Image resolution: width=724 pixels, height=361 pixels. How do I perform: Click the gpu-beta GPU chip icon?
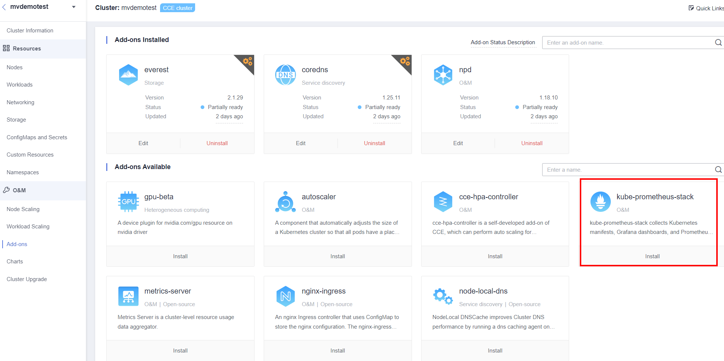point(128,201)
